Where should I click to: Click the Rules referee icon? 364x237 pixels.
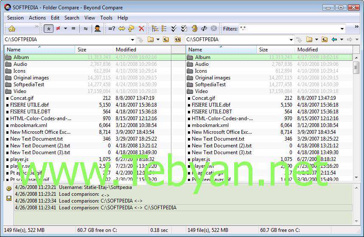pos(98,28)
